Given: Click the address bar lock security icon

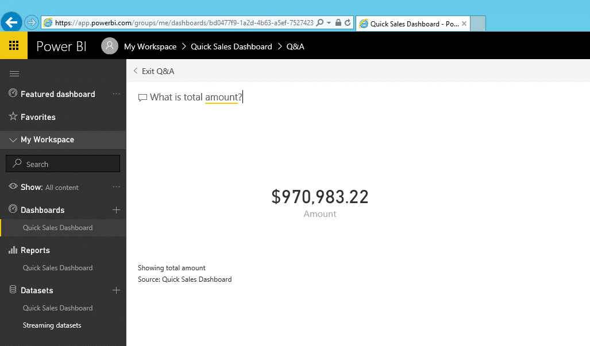Looking at the screenshot, I should tap(338, 22).
